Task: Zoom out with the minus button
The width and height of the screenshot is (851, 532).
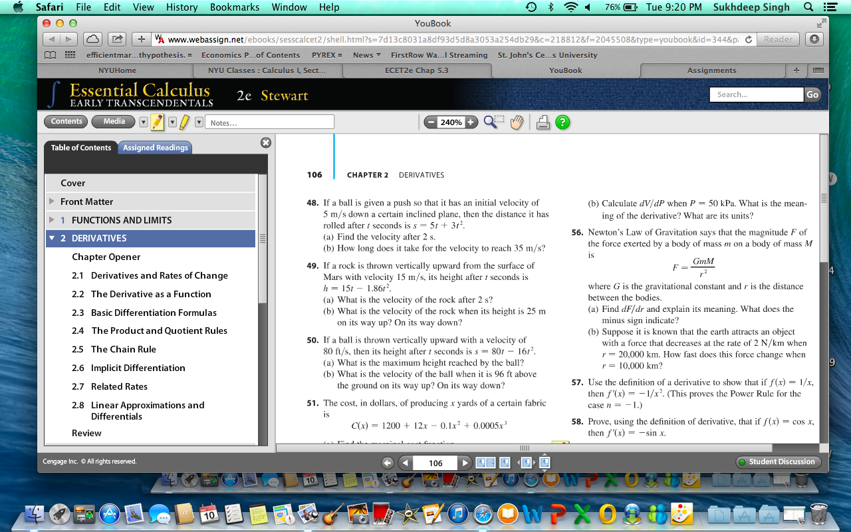Action: click(431, 122)
